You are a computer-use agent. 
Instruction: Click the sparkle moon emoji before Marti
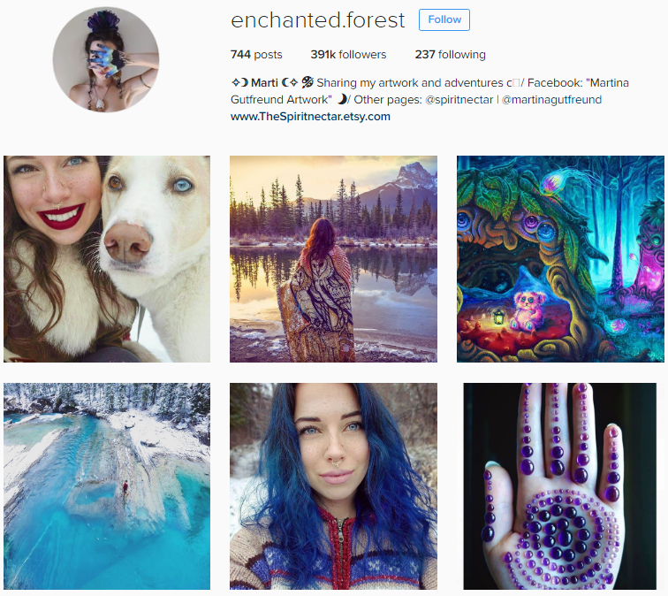pyautogui.click(x=239, y=82)
